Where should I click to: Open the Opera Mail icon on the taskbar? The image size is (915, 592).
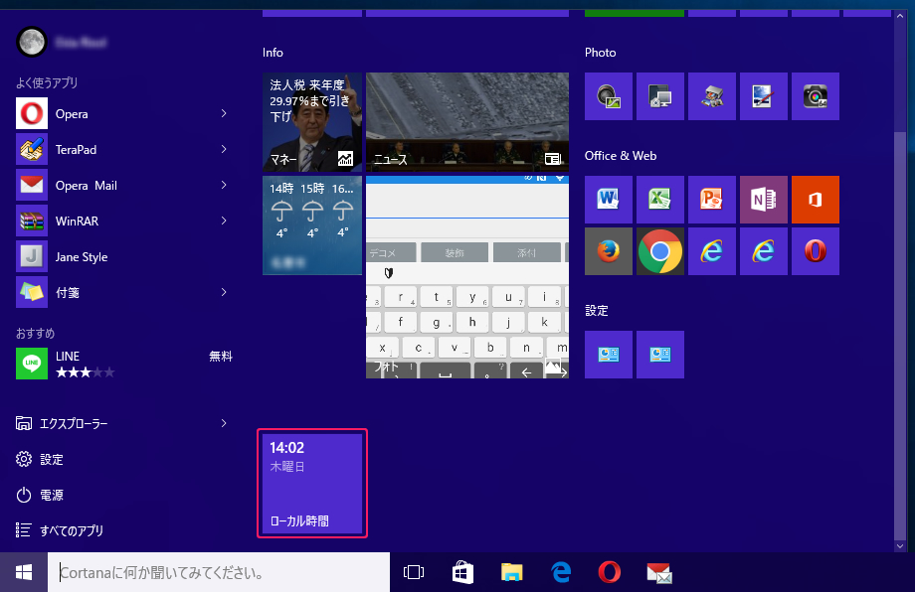tap(659, 572)
